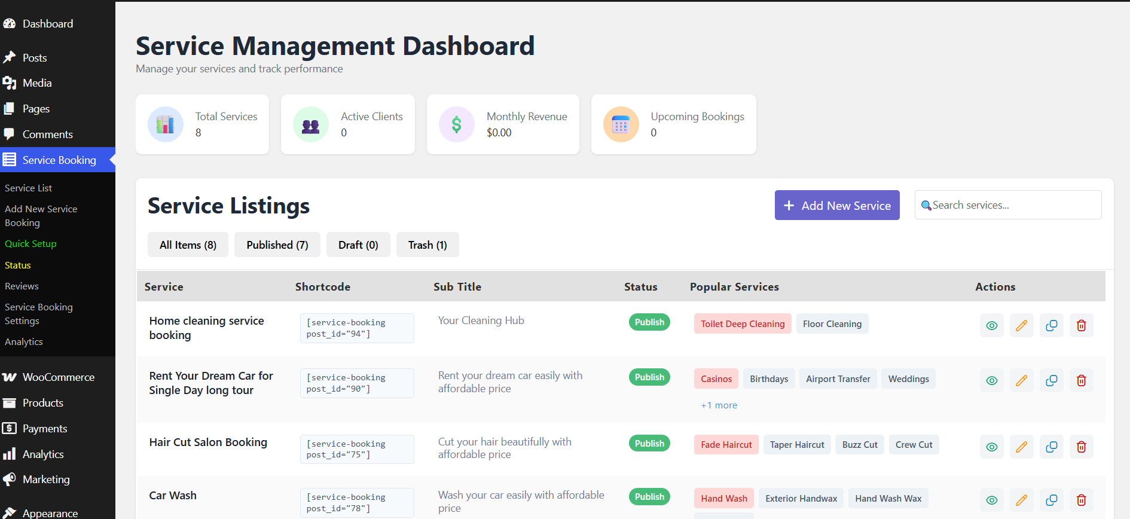Click the Upcoming Bookings calendar icon

click(x=621, y=124)
